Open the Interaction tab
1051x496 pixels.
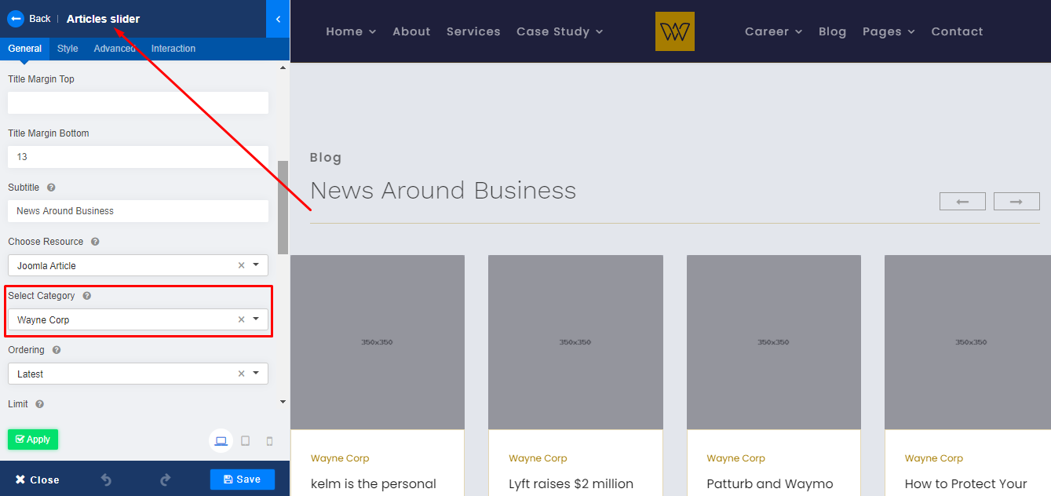point(173,49)
